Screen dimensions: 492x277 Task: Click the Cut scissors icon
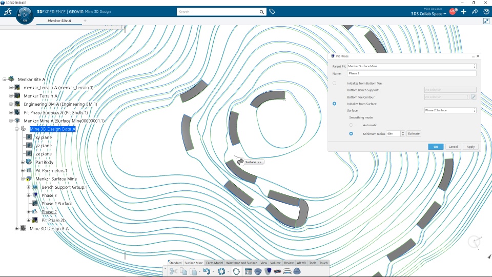(x=173, y=271)
